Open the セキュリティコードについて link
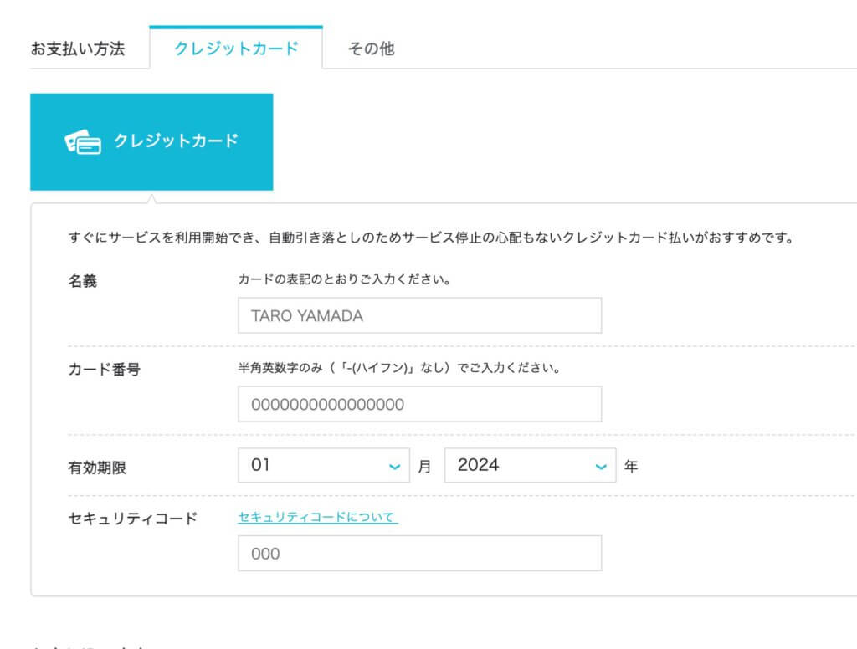857x649 pixels. pyautogui.click(x=317, y=517)
